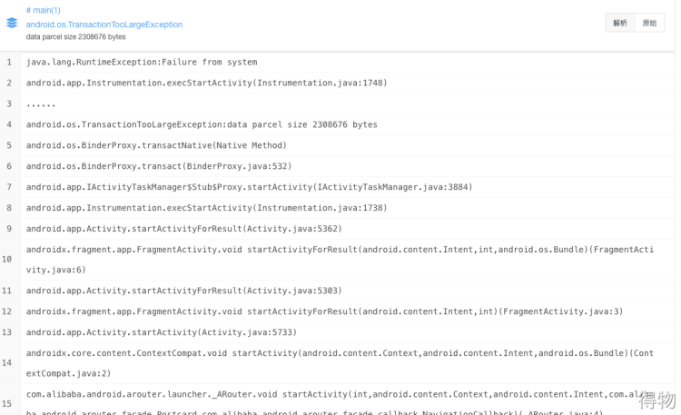Click the stacked layers icon
681x415 pixels.
click(x=12, y=23)
